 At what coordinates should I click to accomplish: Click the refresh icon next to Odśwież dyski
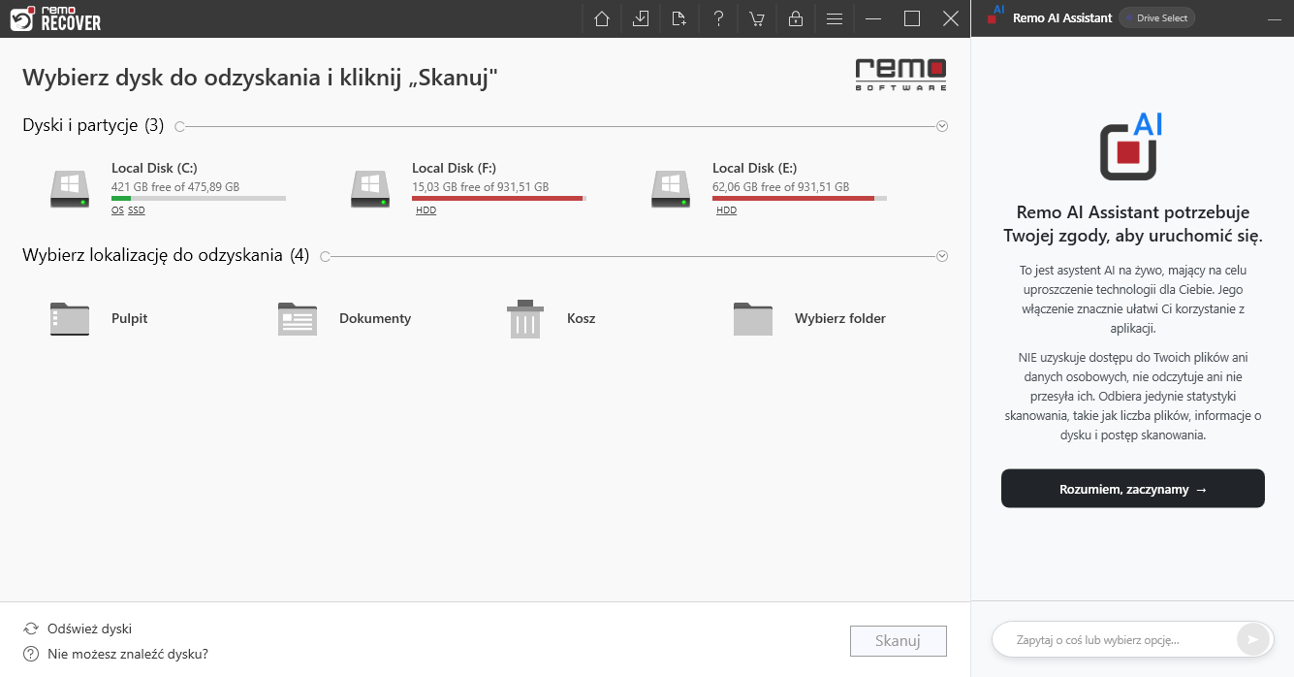(31, 629)
